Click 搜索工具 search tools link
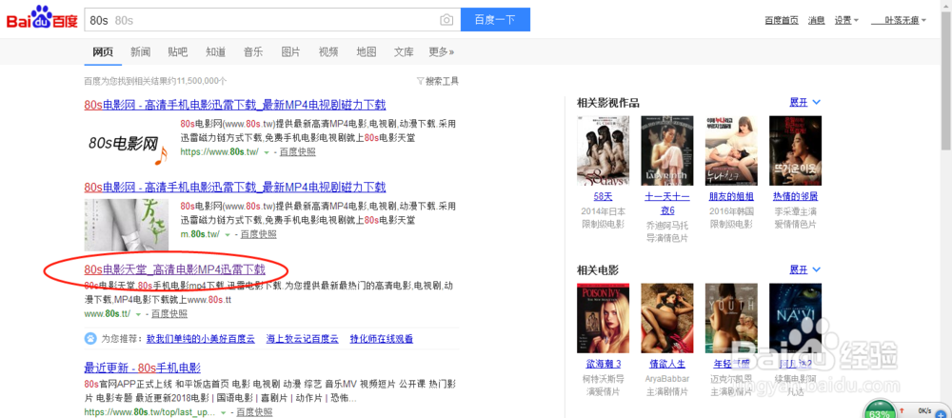This screenshot has width=952, height=418. (442, 81)
